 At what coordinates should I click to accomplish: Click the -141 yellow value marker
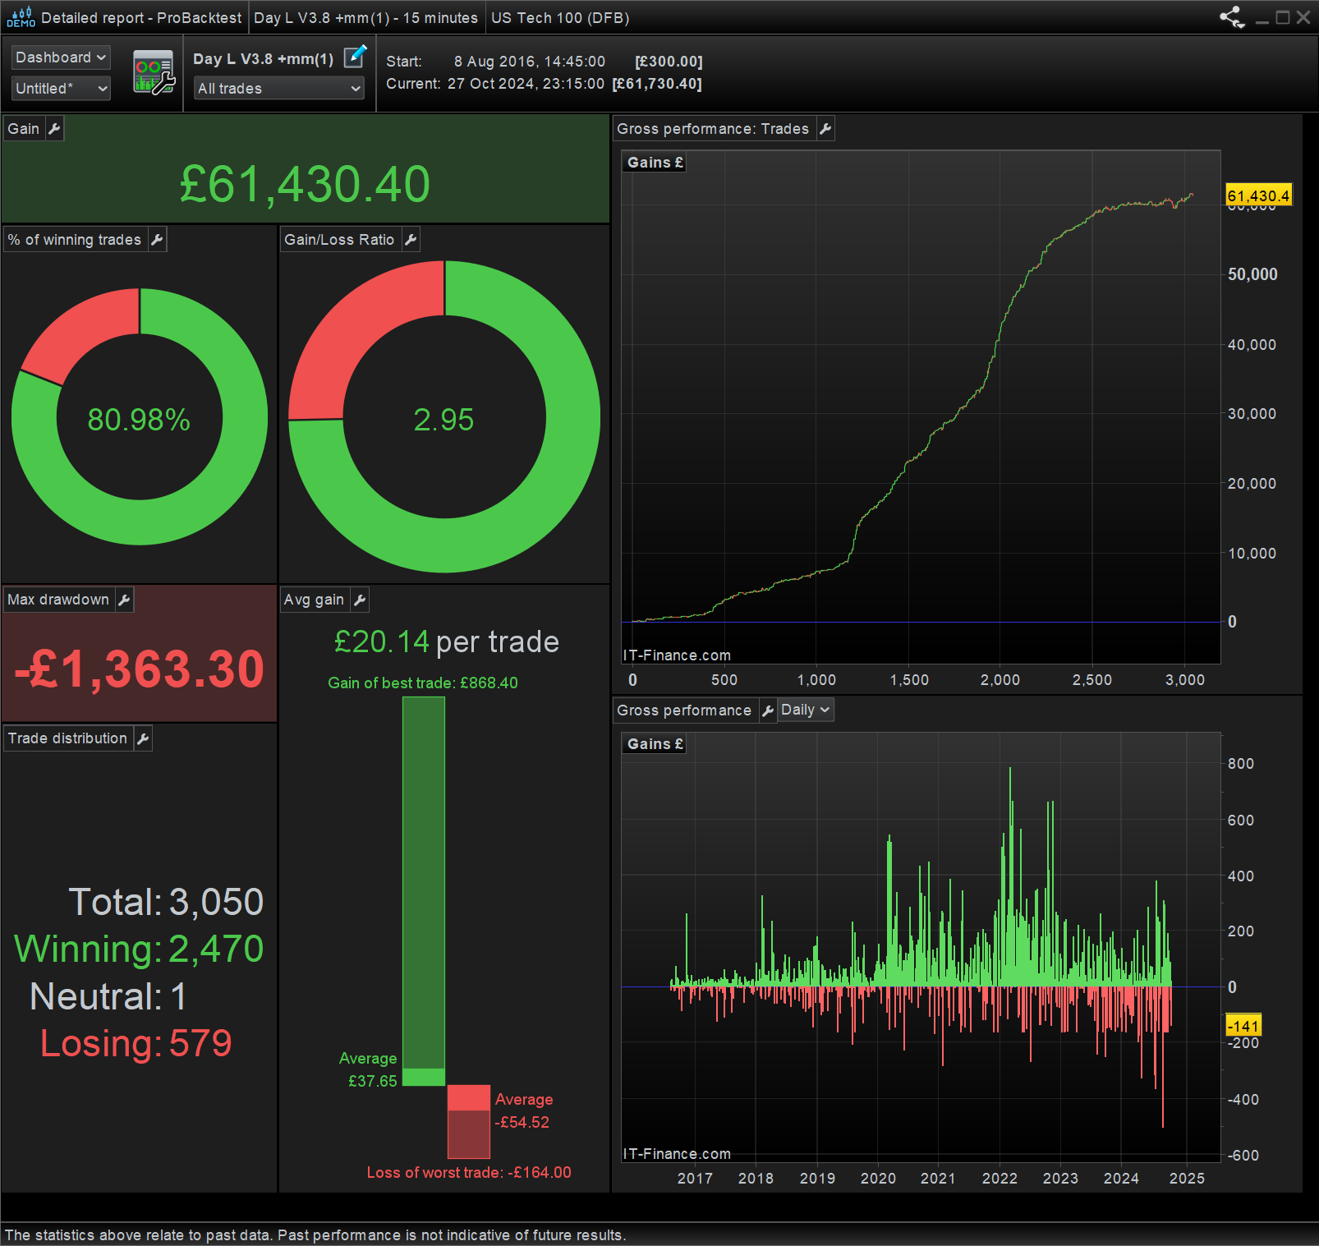point(1243,1026)
